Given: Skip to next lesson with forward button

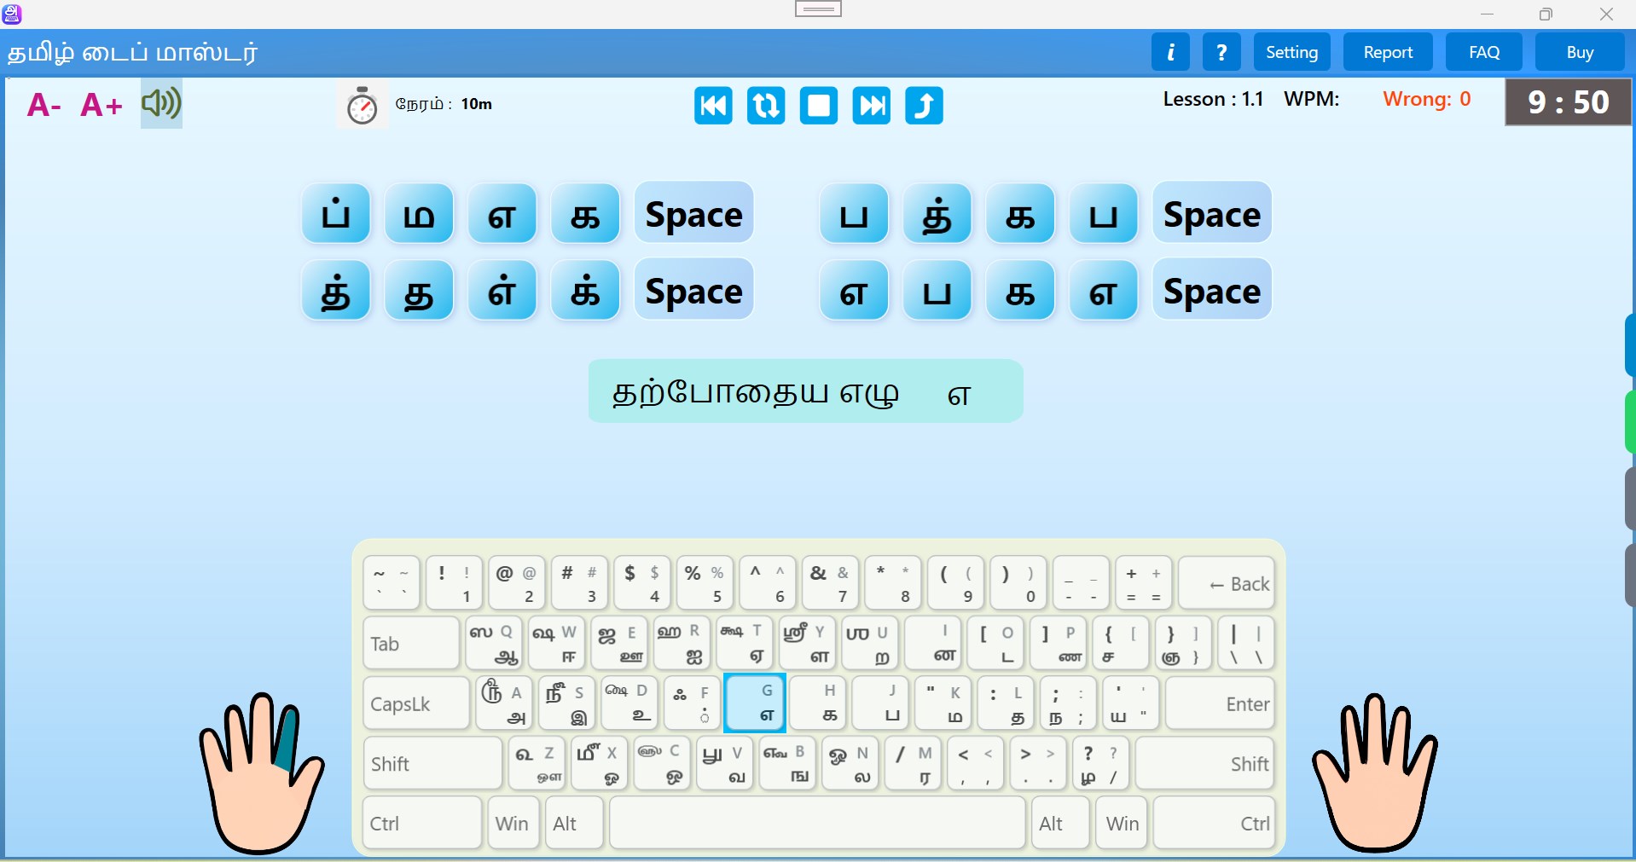Looking at the screenshot, I should click(872, 106).
